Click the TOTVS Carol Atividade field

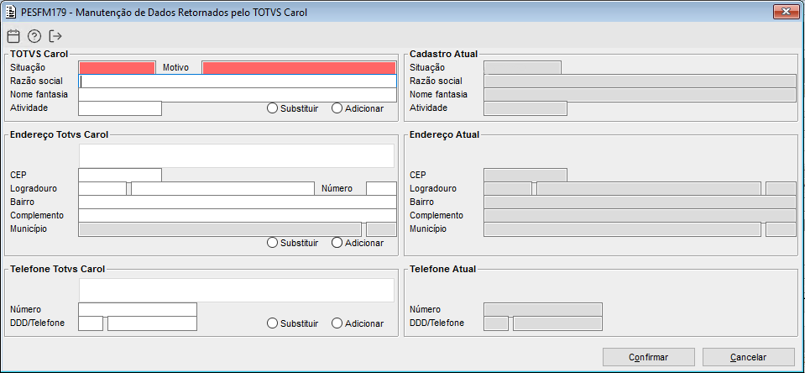(120, 108)
